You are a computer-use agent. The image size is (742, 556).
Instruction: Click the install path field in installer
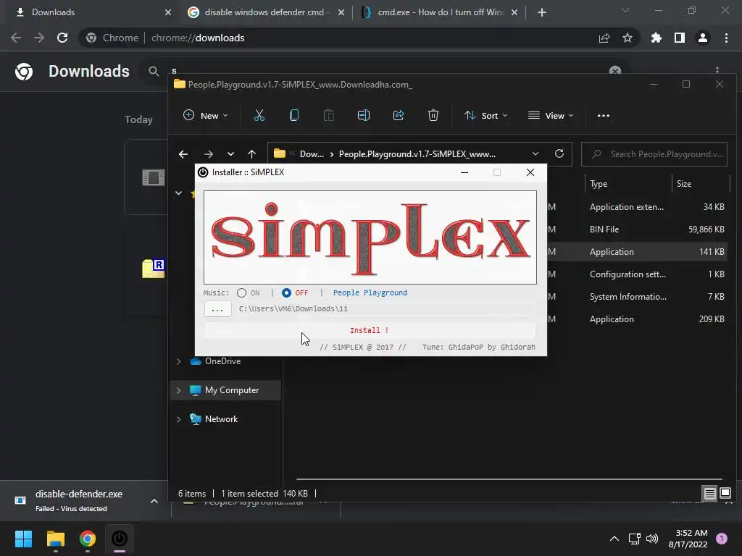(385, 308)
